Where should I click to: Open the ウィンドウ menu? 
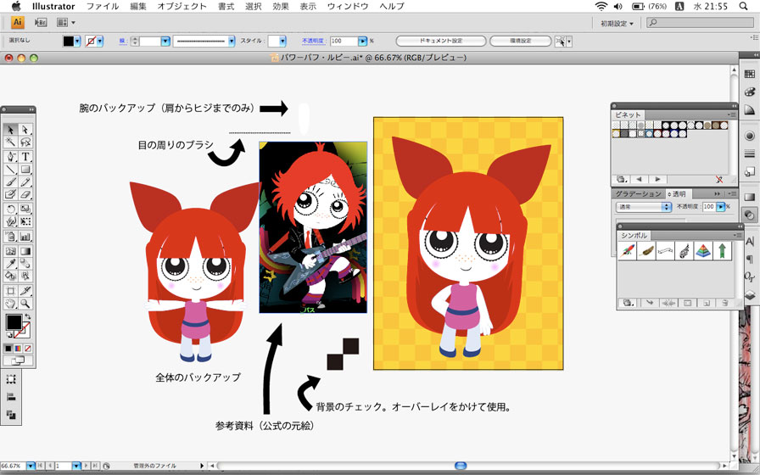(348, 6)
